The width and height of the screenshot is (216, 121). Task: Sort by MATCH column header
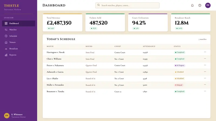point(50,46)
